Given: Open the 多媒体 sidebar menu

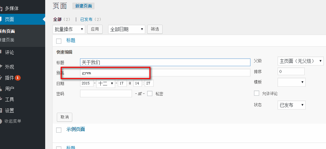Looking at the screenshot, I should [12, 8].
